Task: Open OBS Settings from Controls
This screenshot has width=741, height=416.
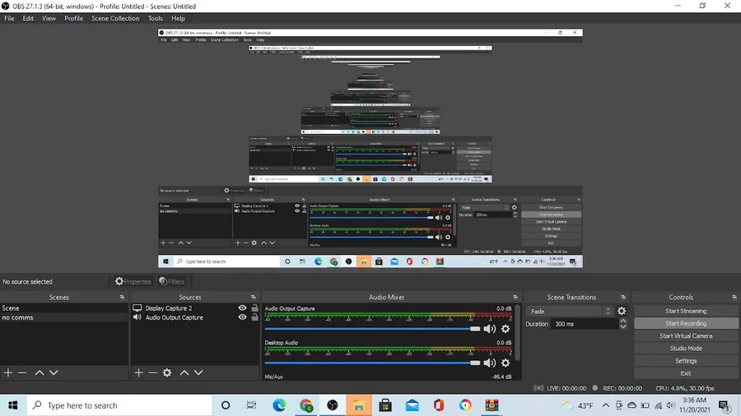Action: pos(686,361)
